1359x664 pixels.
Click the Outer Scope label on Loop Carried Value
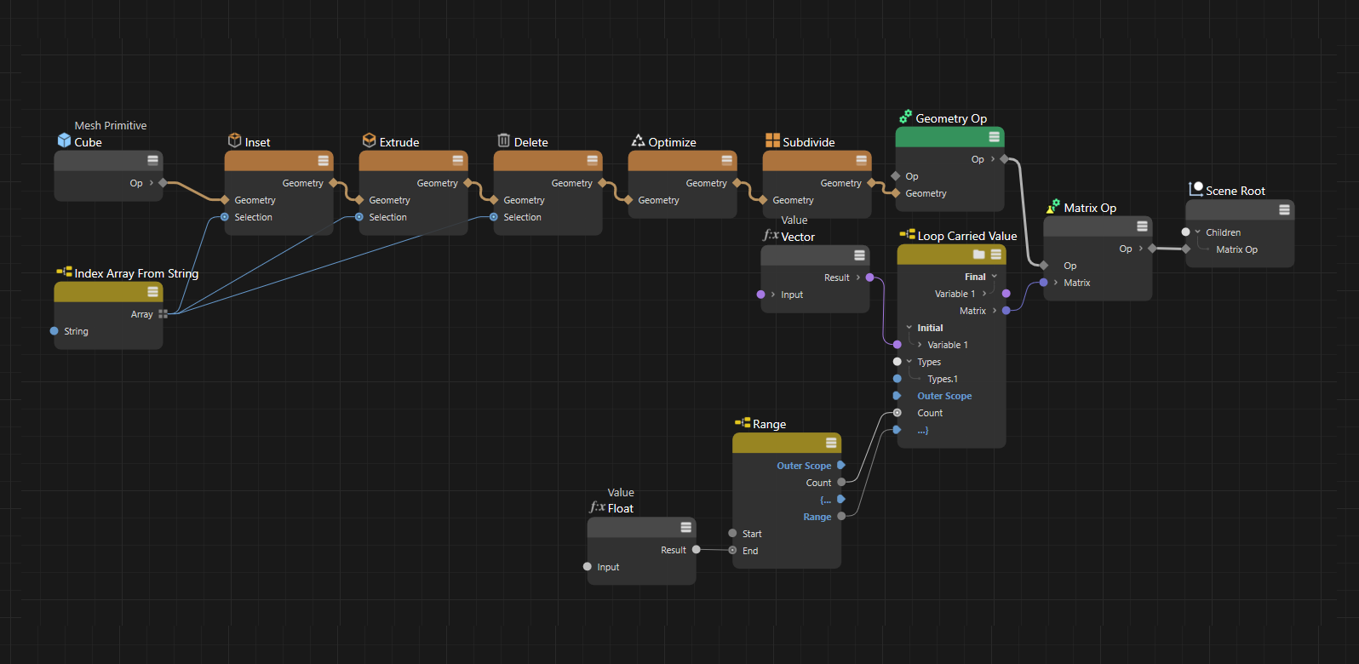coord(944,396)
